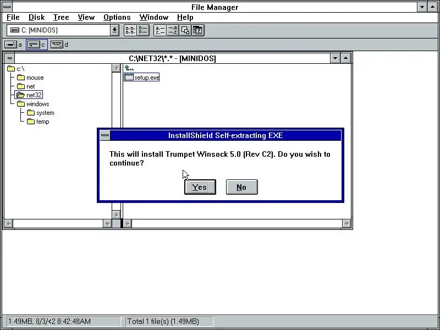Open the Disk menu
The width and height of the screenshot is (440, 330).
click(x=36, y=18)
